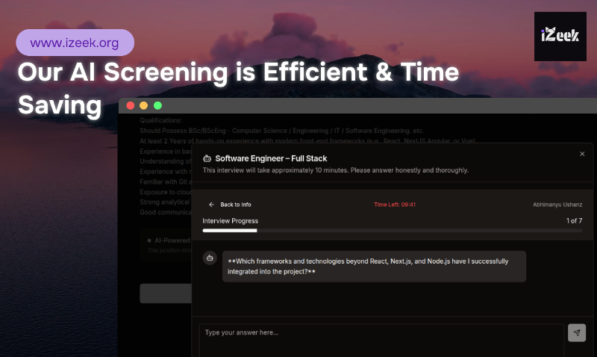The height and width of the screenshot is (357, 597).
Task: Click the yellow minimize window button
Action: (144, 106)
